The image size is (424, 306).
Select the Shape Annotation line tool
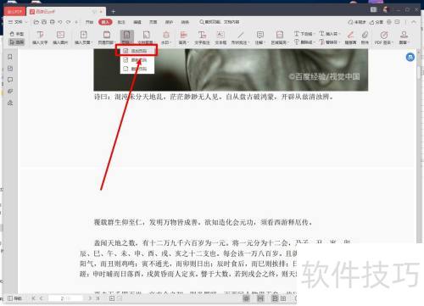click(x=241, y=37)
